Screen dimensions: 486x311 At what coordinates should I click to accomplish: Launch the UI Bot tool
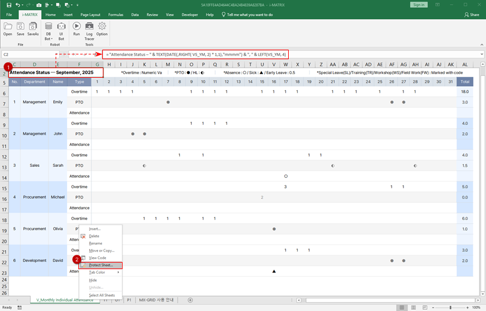[61, 29]
